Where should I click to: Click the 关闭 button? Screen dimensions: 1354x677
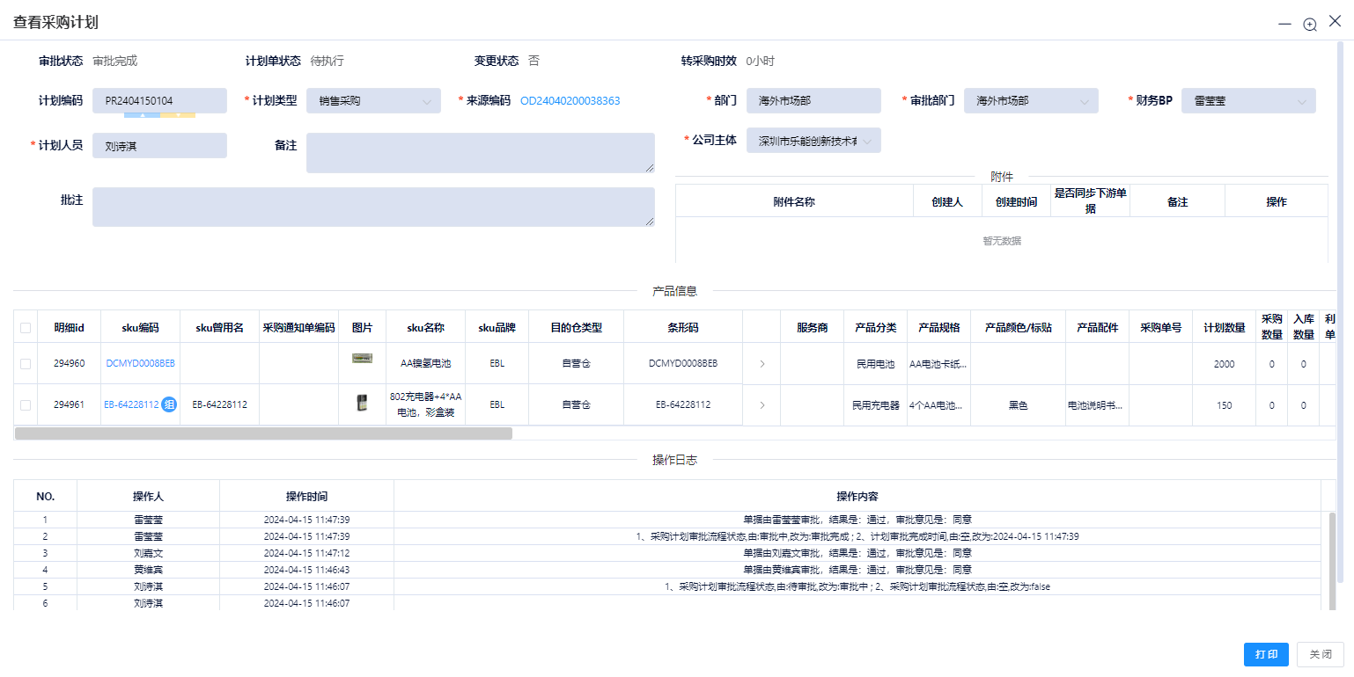click(x=1319, y=654)
